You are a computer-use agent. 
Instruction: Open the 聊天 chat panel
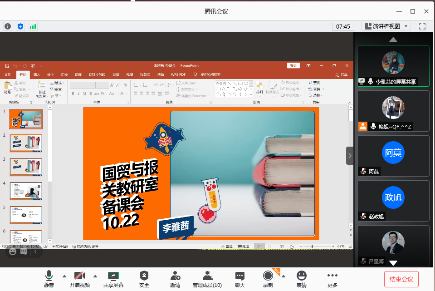pos(240,279)
